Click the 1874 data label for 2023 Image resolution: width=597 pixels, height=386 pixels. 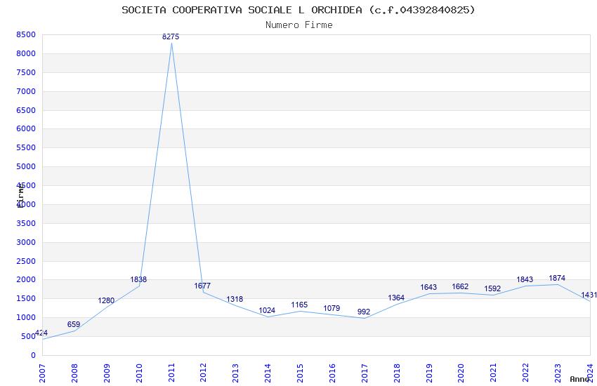[x=557, y=279]
